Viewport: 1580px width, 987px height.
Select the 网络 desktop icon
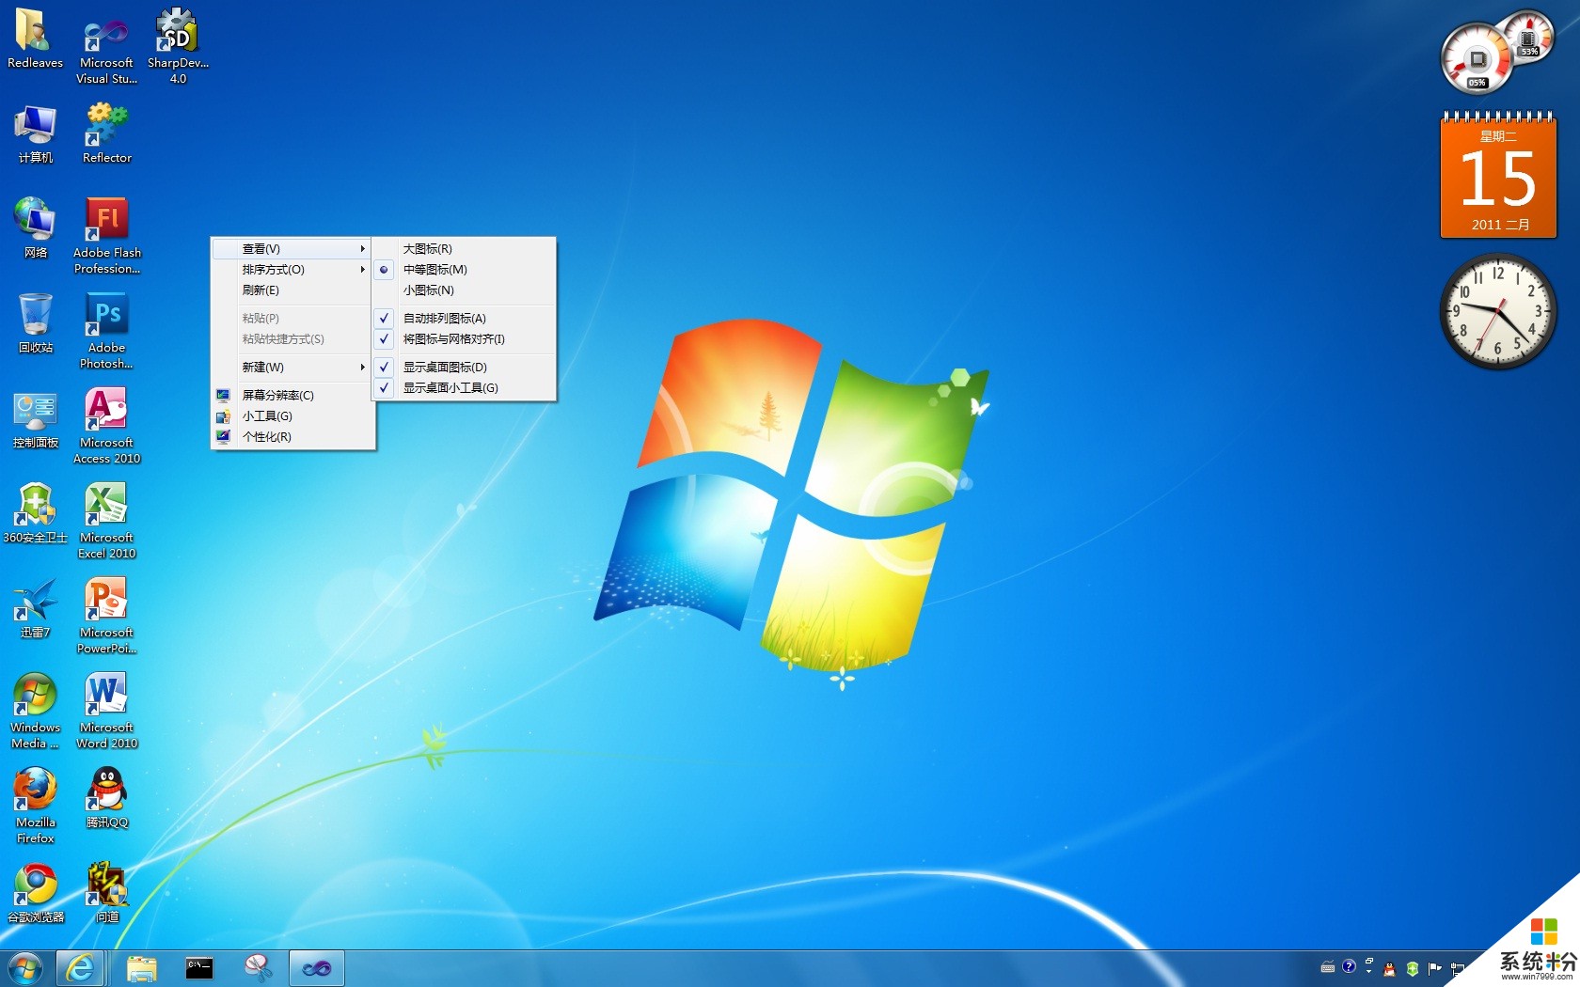tap(35, 228)
